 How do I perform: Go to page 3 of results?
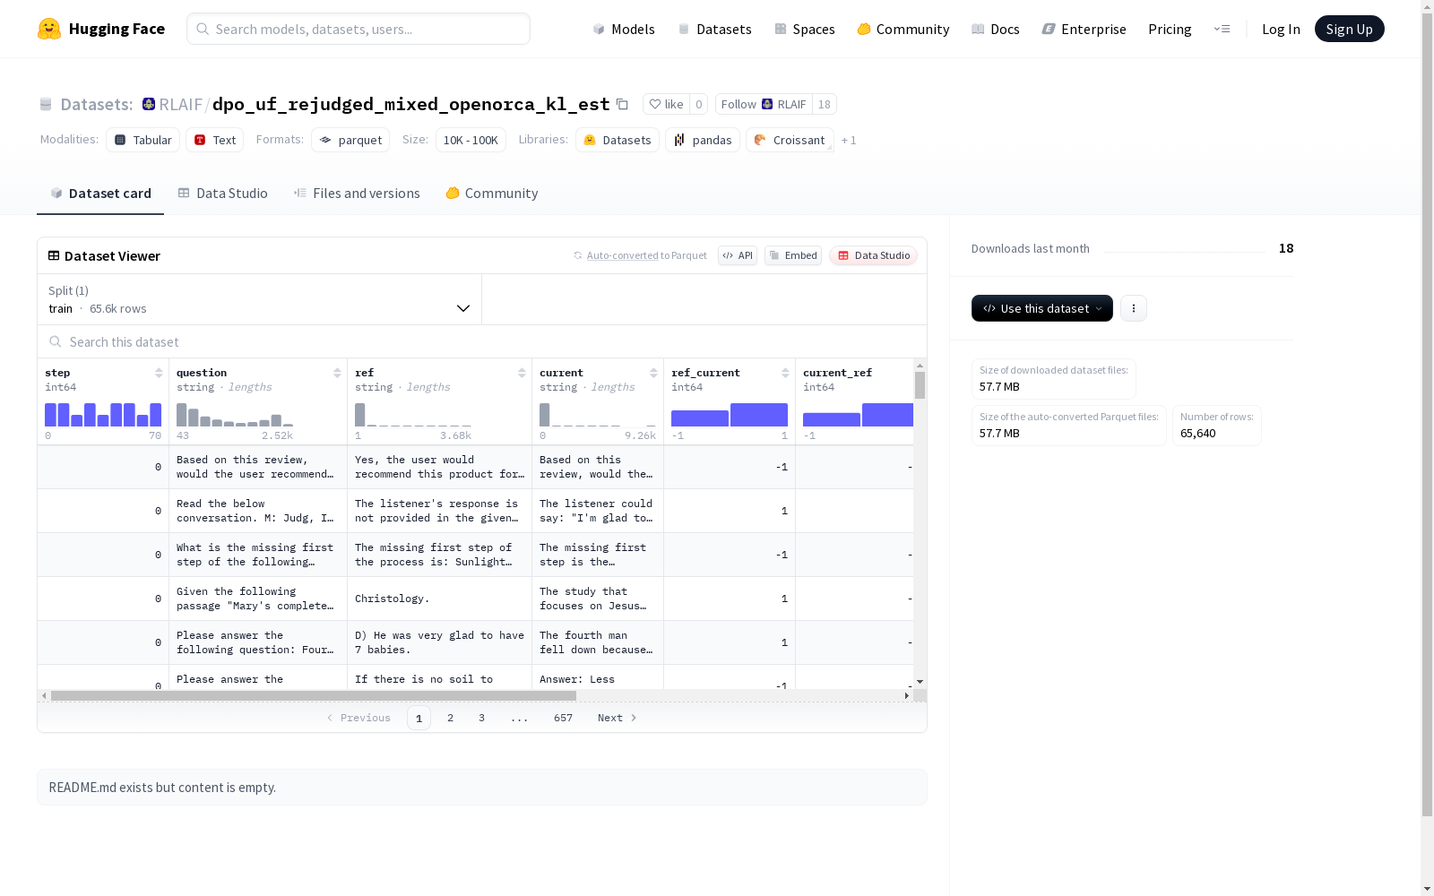tap(481, 718)
